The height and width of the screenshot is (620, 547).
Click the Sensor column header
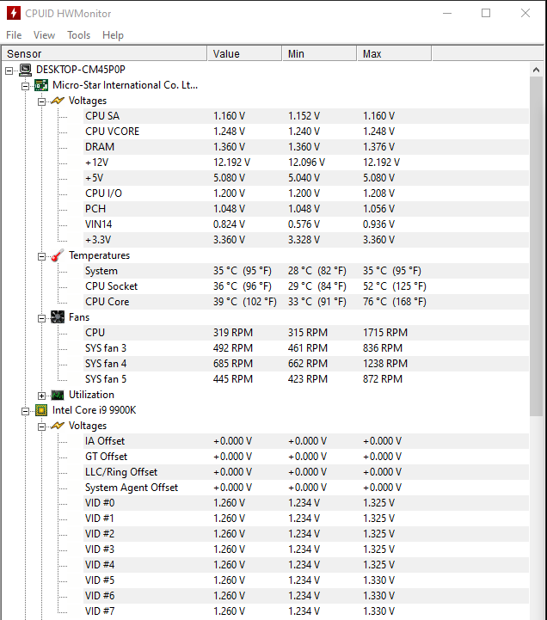coord(104,54)
